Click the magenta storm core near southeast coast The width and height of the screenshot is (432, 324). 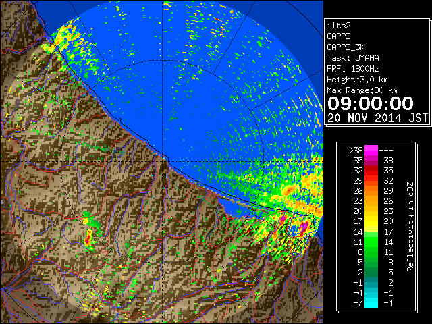coord(304,228)
